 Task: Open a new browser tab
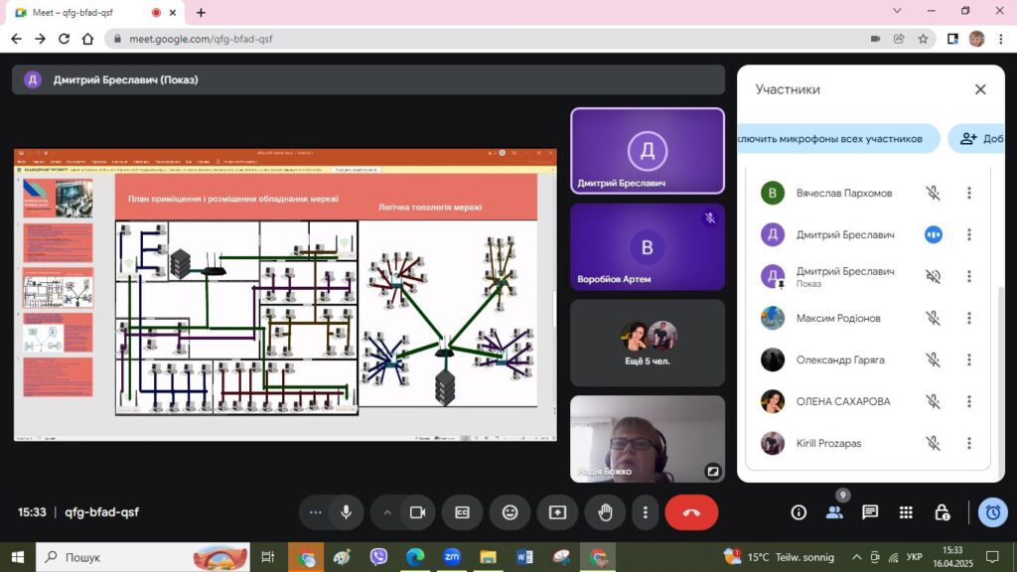coord(201,13)
